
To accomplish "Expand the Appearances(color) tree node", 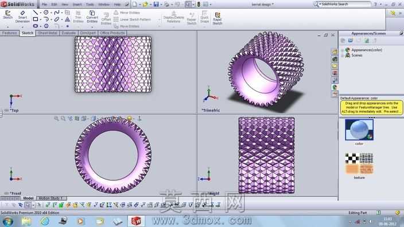I will (x=343, y=50).
